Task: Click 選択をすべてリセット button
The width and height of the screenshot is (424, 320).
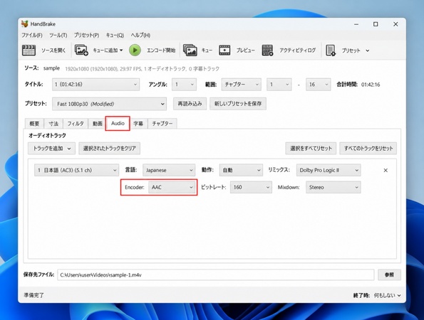Action: pyautogui.click(x=311, y=149)
